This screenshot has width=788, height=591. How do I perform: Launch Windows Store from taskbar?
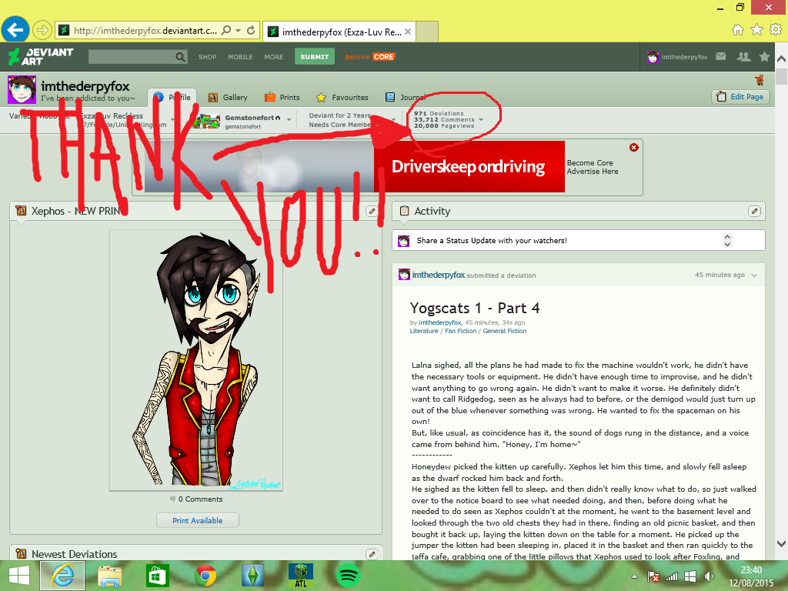(x=157, y=576)
